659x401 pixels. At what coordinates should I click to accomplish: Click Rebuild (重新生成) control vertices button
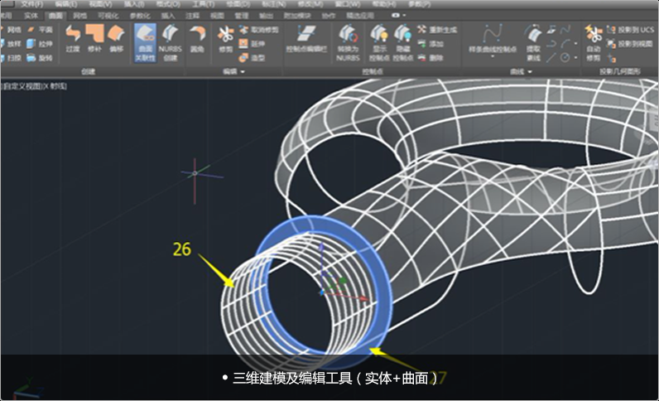(x=437, y=30)
